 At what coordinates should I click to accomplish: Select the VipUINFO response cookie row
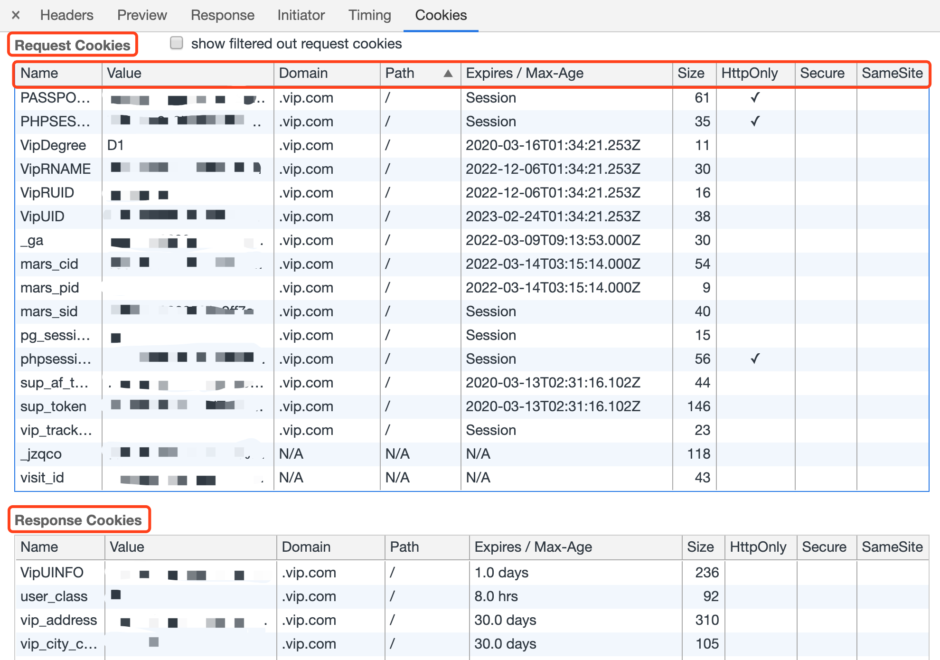pos(52,573)
